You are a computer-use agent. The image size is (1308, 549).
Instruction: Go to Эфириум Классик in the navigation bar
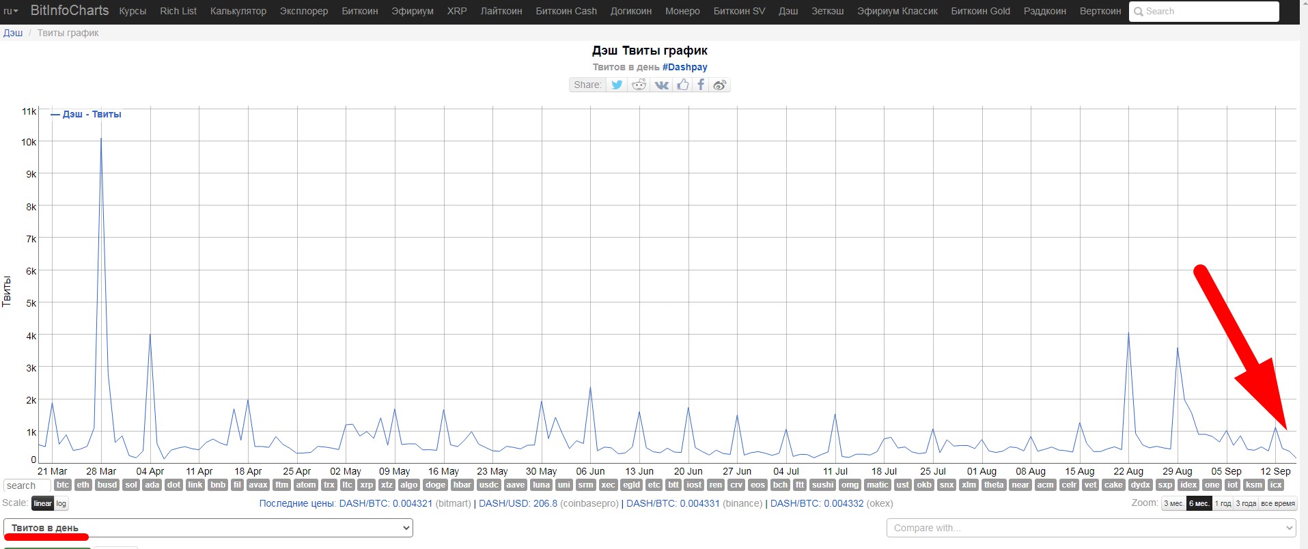pyautogui.click(x=897, y=11)
